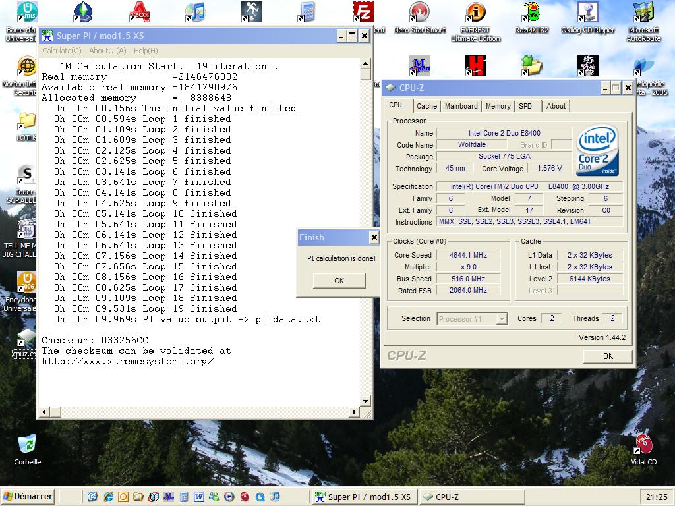Switch to the Mainboard tab in CPU-Z
The image size is (675, 506).
tap(461, 106)
